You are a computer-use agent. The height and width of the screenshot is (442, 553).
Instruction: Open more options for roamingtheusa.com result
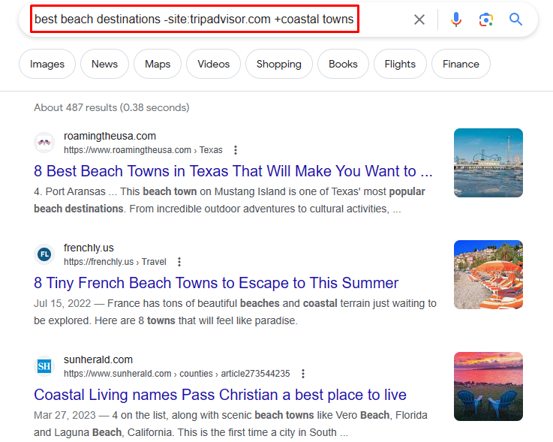pyautogui.click(x=236, y=150)
